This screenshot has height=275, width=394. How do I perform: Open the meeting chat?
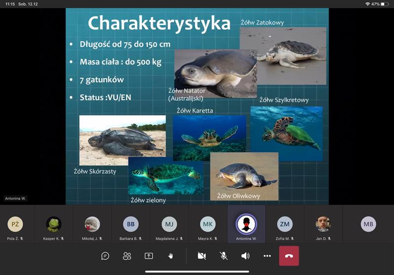tap(105, 256)
